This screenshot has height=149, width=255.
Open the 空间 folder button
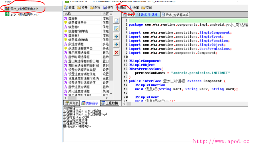147,7
